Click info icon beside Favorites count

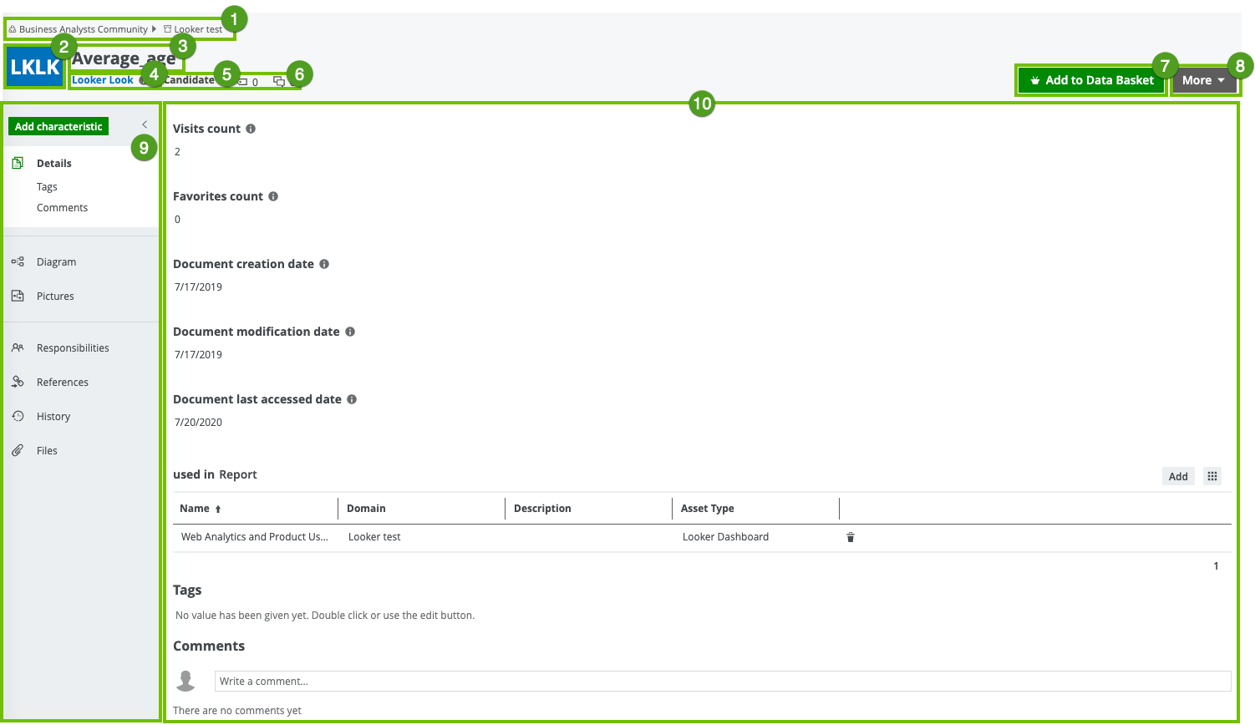[273, 196]
